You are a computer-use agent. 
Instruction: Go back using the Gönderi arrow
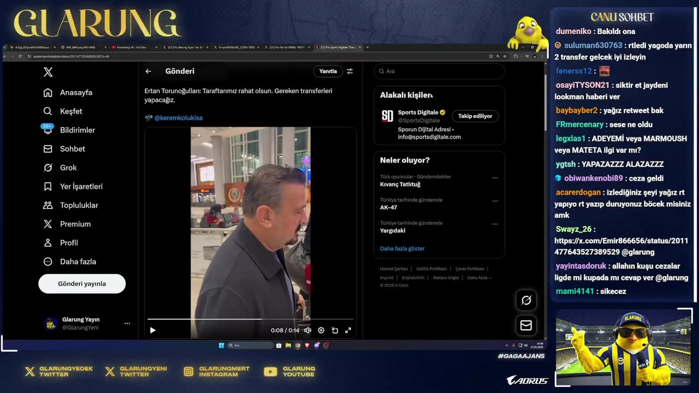[x=148, y=72]
